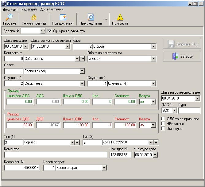Click the Касов бон № field
Viewport: 205px width, 187px height.
pyautogui.click(x=22, y=168)
